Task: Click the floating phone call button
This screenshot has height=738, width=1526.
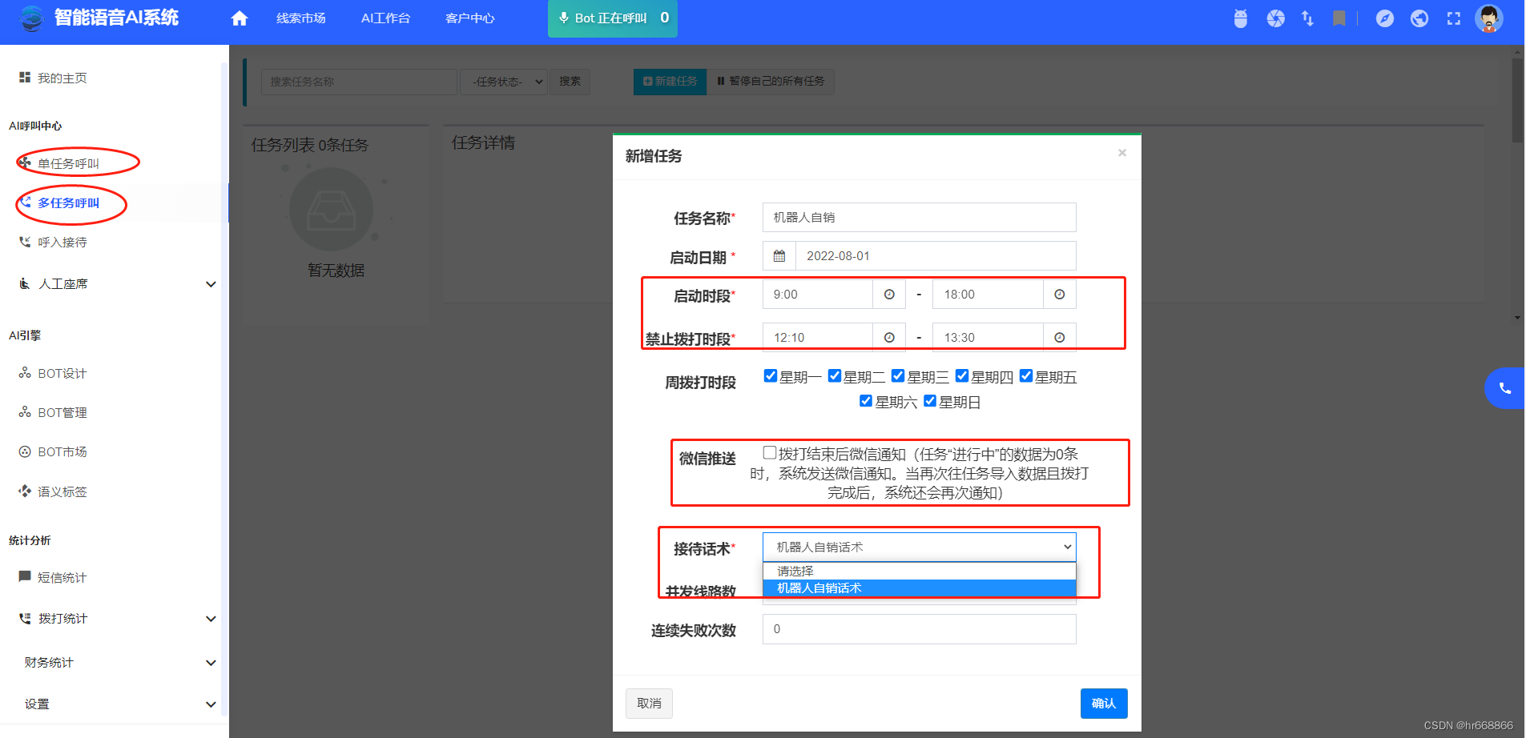Action: (1504, 388)
